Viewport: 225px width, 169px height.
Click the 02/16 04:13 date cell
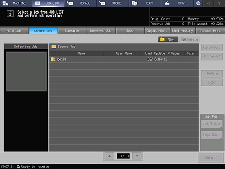point(157,59)
